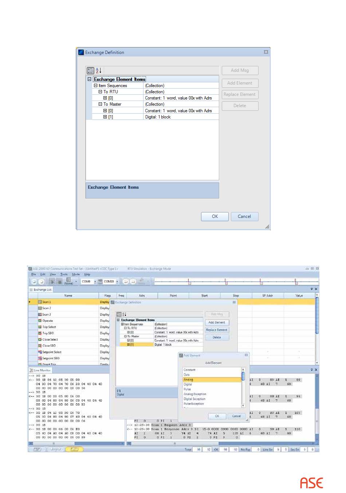The width and height of the screenshot is (346, 493).
Task: Click the Close Select exchange icon
Action: (x=40, y=340)
